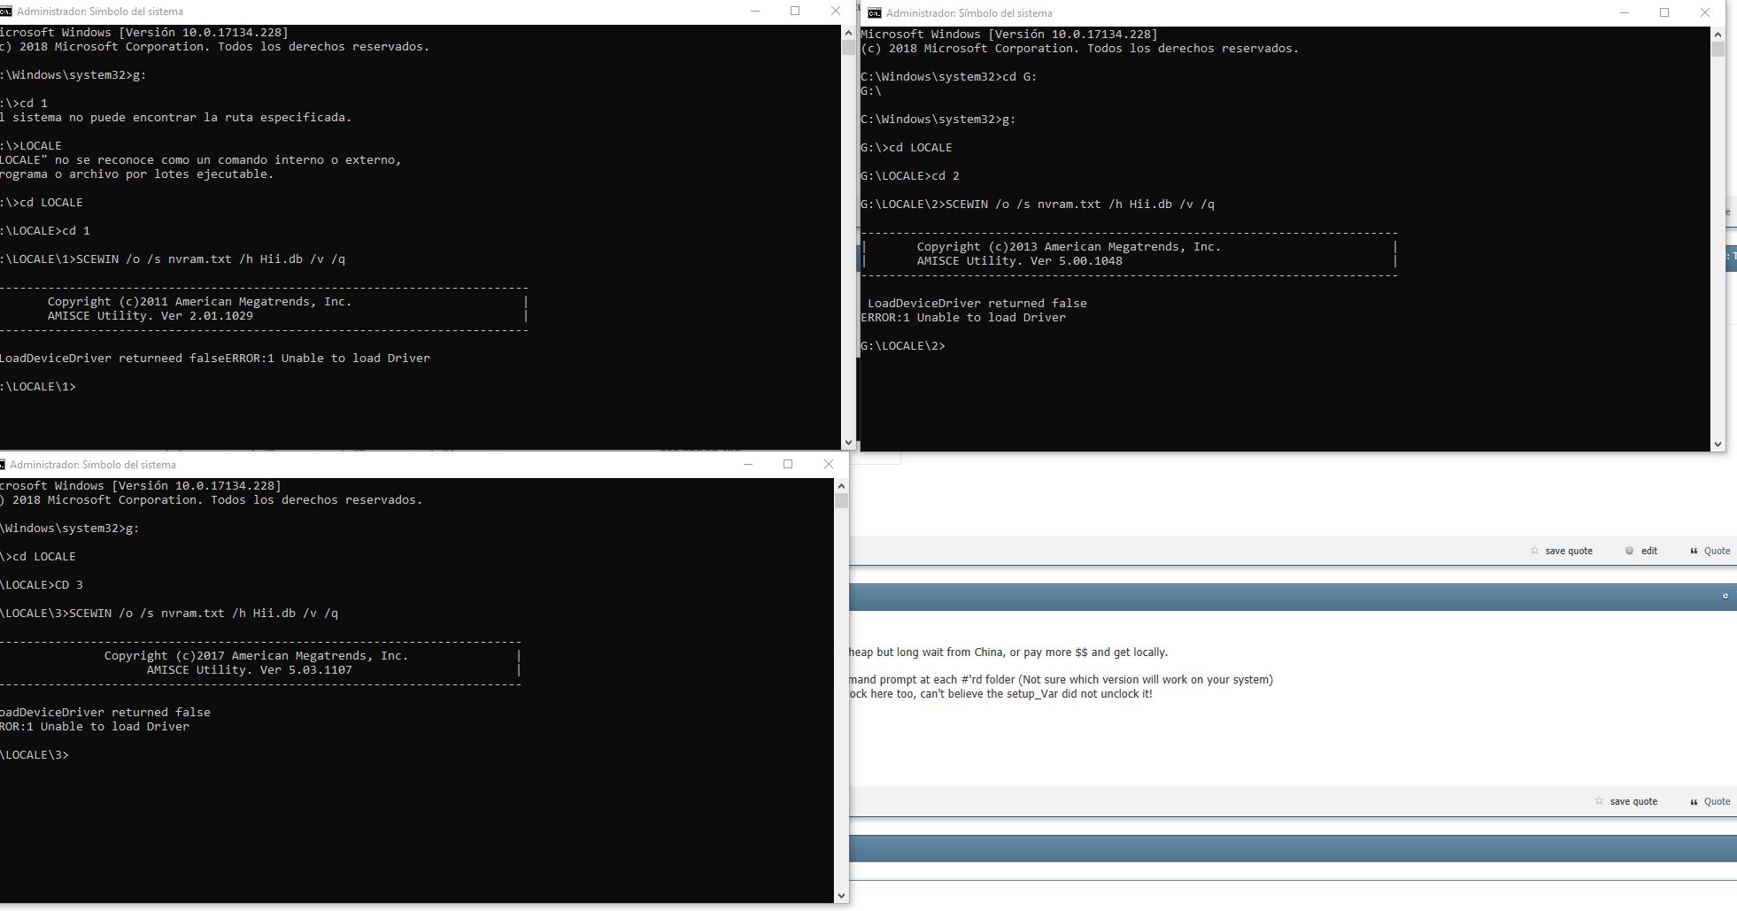Screen dimensions: 1737x911
Task: Click the 'Copyright (c)2011 American Megatrends, Inc.' line
Action: pos(200,302)
